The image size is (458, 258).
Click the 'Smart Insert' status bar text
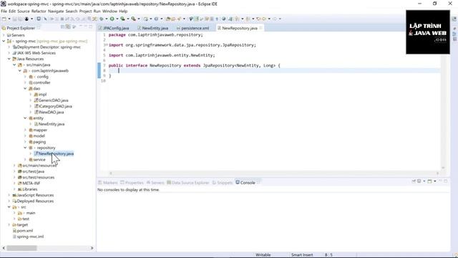coord(302,255)
